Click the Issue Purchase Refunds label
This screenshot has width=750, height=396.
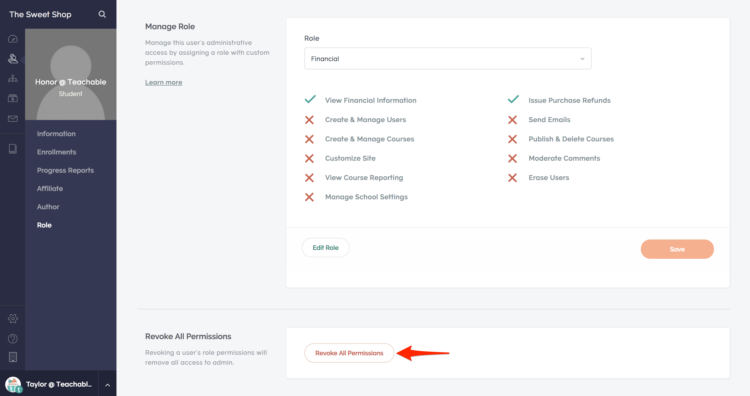click(570, 100)
